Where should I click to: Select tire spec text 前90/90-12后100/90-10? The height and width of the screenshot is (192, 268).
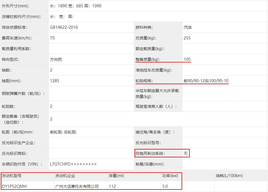pos(206,81)
